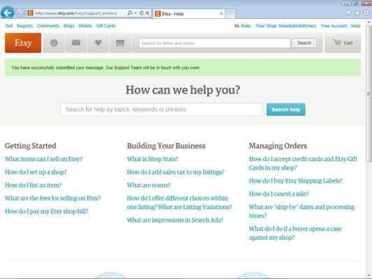Open the accept credit cards help link

coord(303,163)
